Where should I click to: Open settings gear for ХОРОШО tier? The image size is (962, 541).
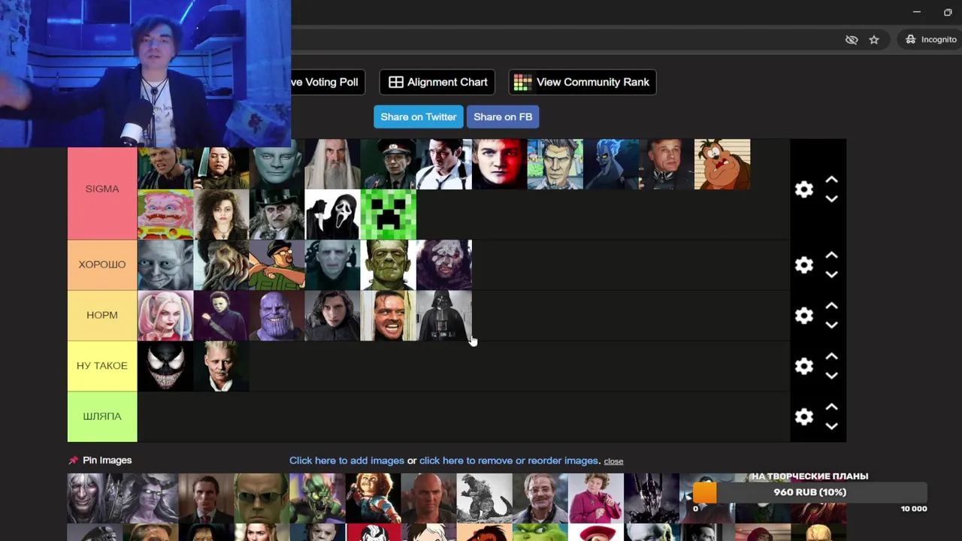(x=804, y=265)
